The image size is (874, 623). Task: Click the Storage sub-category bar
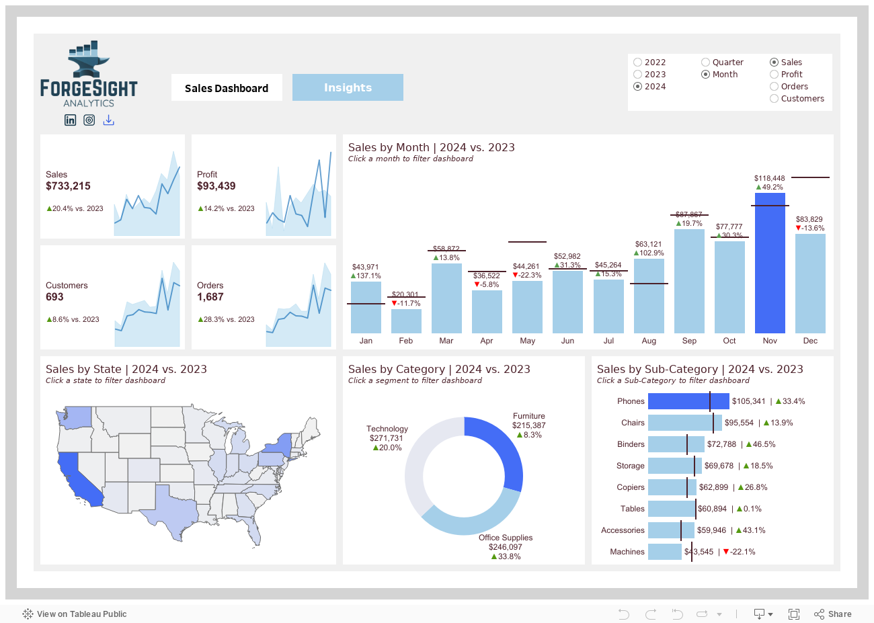pos(675,466)
